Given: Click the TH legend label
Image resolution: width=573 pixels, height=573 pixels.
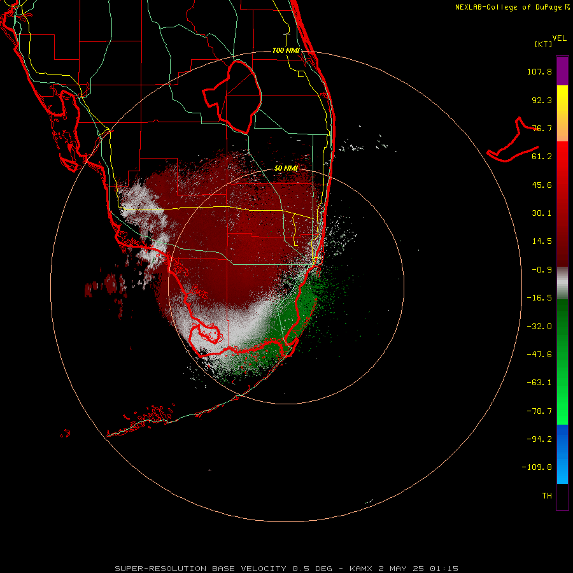Looking at the screenshot, I should 547,496.
